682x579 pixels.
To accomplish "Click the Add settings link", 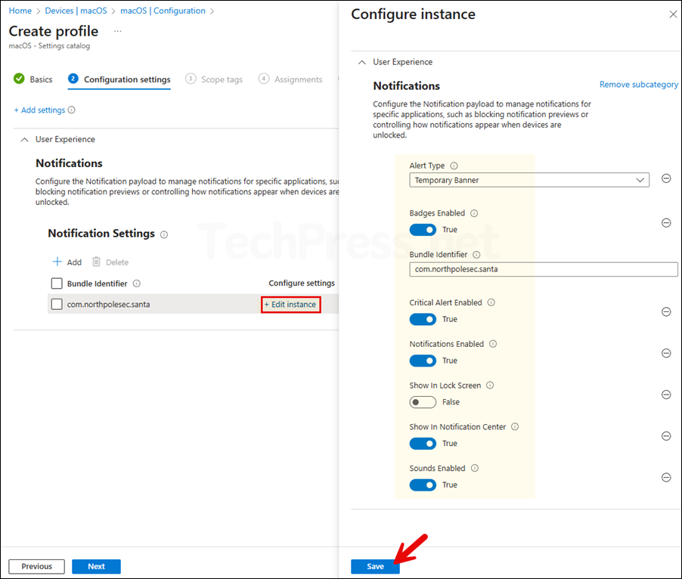I will 39,110.
